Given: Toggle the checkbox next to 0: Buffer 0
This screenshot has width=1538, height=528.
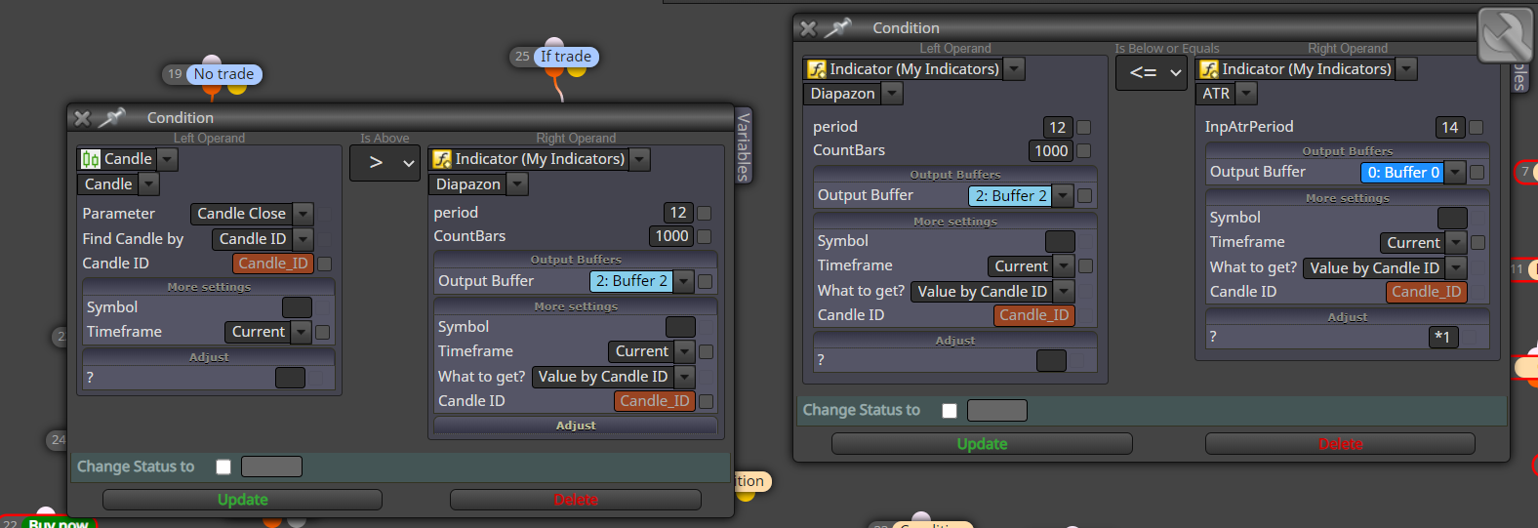Looking at the screenshot, I should tap(1477, 172).
